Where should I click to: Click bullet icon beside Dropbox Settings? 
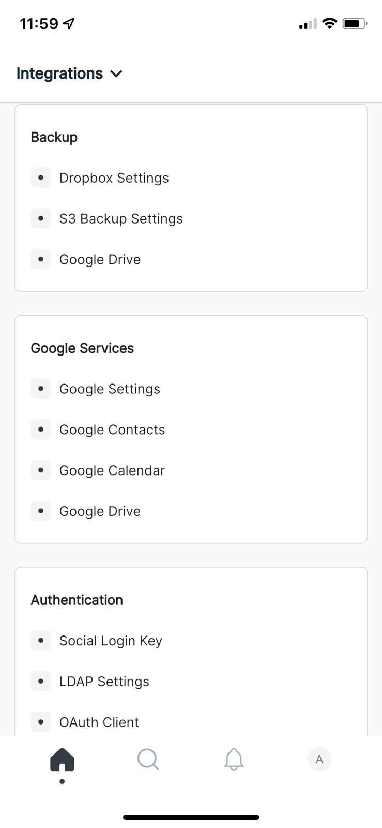[41, 178]
